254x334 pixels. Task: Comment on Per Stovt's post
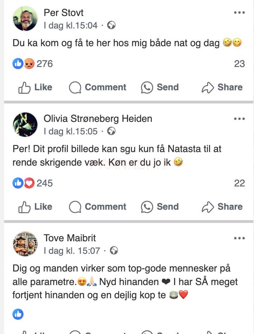[98, 87]
